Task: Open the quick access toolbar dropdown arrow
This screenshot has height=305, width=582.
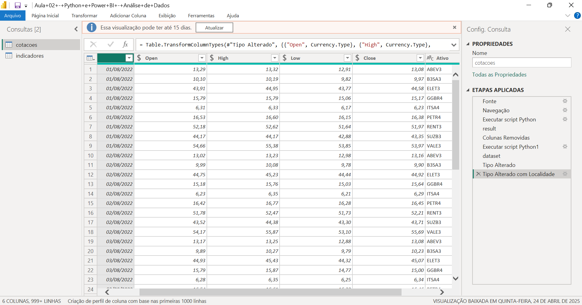Action: click(26, 6)
